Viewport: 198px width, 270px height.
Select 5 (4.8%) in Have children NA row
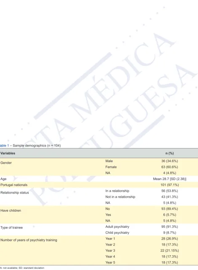coord(169,221)
